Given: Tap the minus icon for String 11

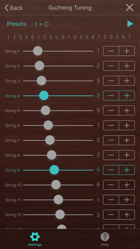Looking at the screenshot, I should 111,200.
